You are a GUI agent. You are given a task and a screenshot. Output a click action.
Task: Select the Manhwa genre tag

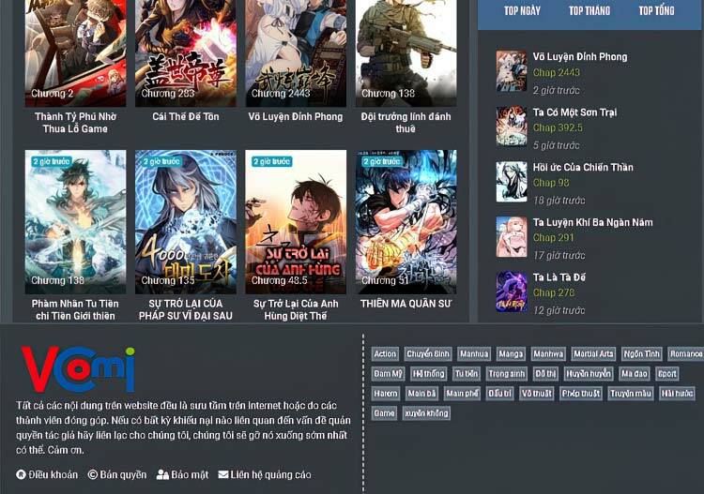point(547,353)
